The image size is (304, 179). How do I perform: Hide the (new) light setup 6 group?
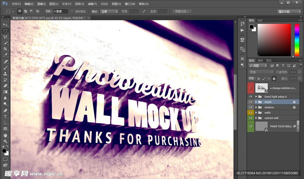[251, 97]
